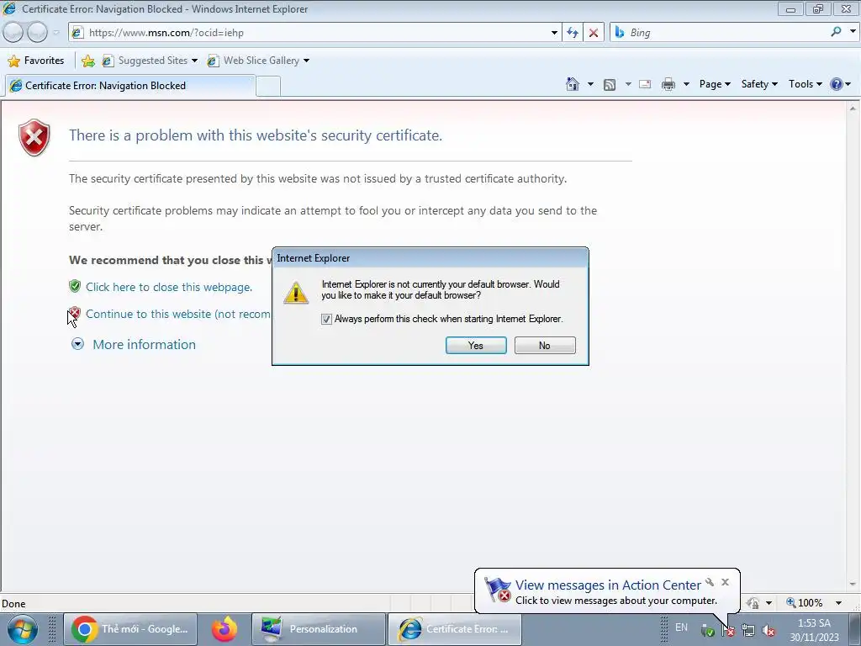This screenshot has height=646, width=861.
Task: Click the Action Center flag tray icon
Action: click(x=727, y=630)
